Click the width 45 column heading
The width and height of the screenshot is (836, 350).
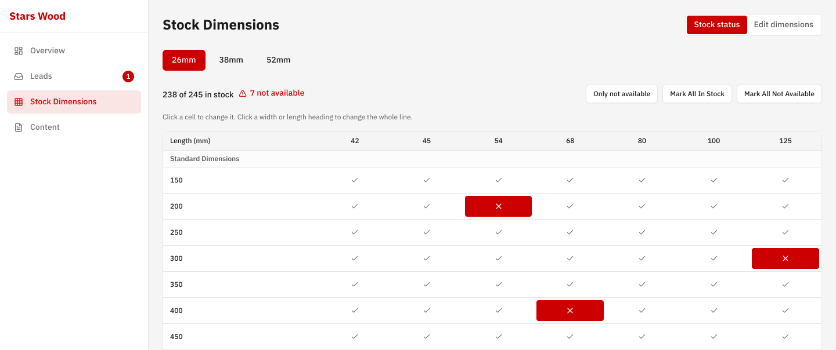(427, 141)
